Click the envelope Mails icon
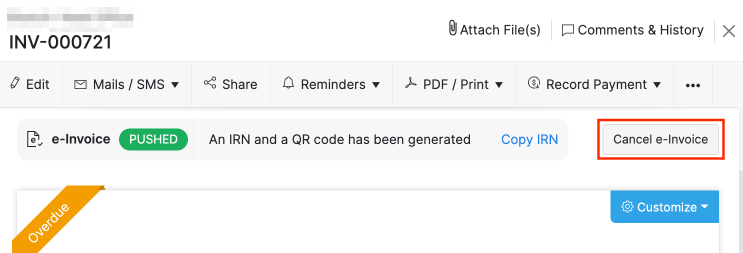This screenshot has height=253, width=743. click(80, 84)
